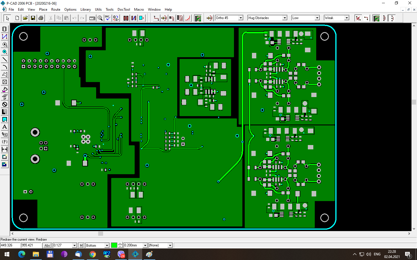Image resolution: width=417 pixels, height=260 pixels.
Task: Select the Place Component tool
Action: [5, 29]
